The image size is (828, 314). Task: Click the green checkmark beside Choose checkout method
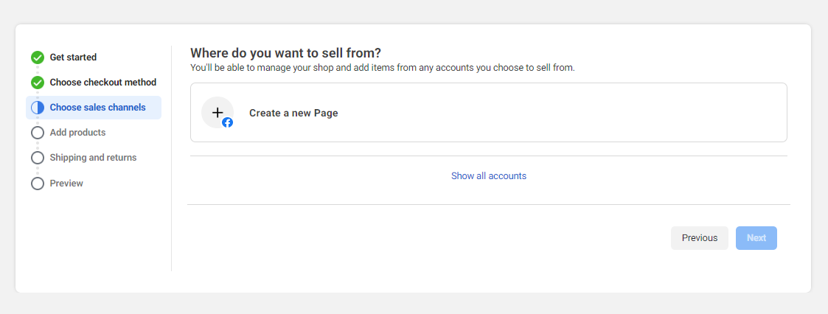(38, 83)
